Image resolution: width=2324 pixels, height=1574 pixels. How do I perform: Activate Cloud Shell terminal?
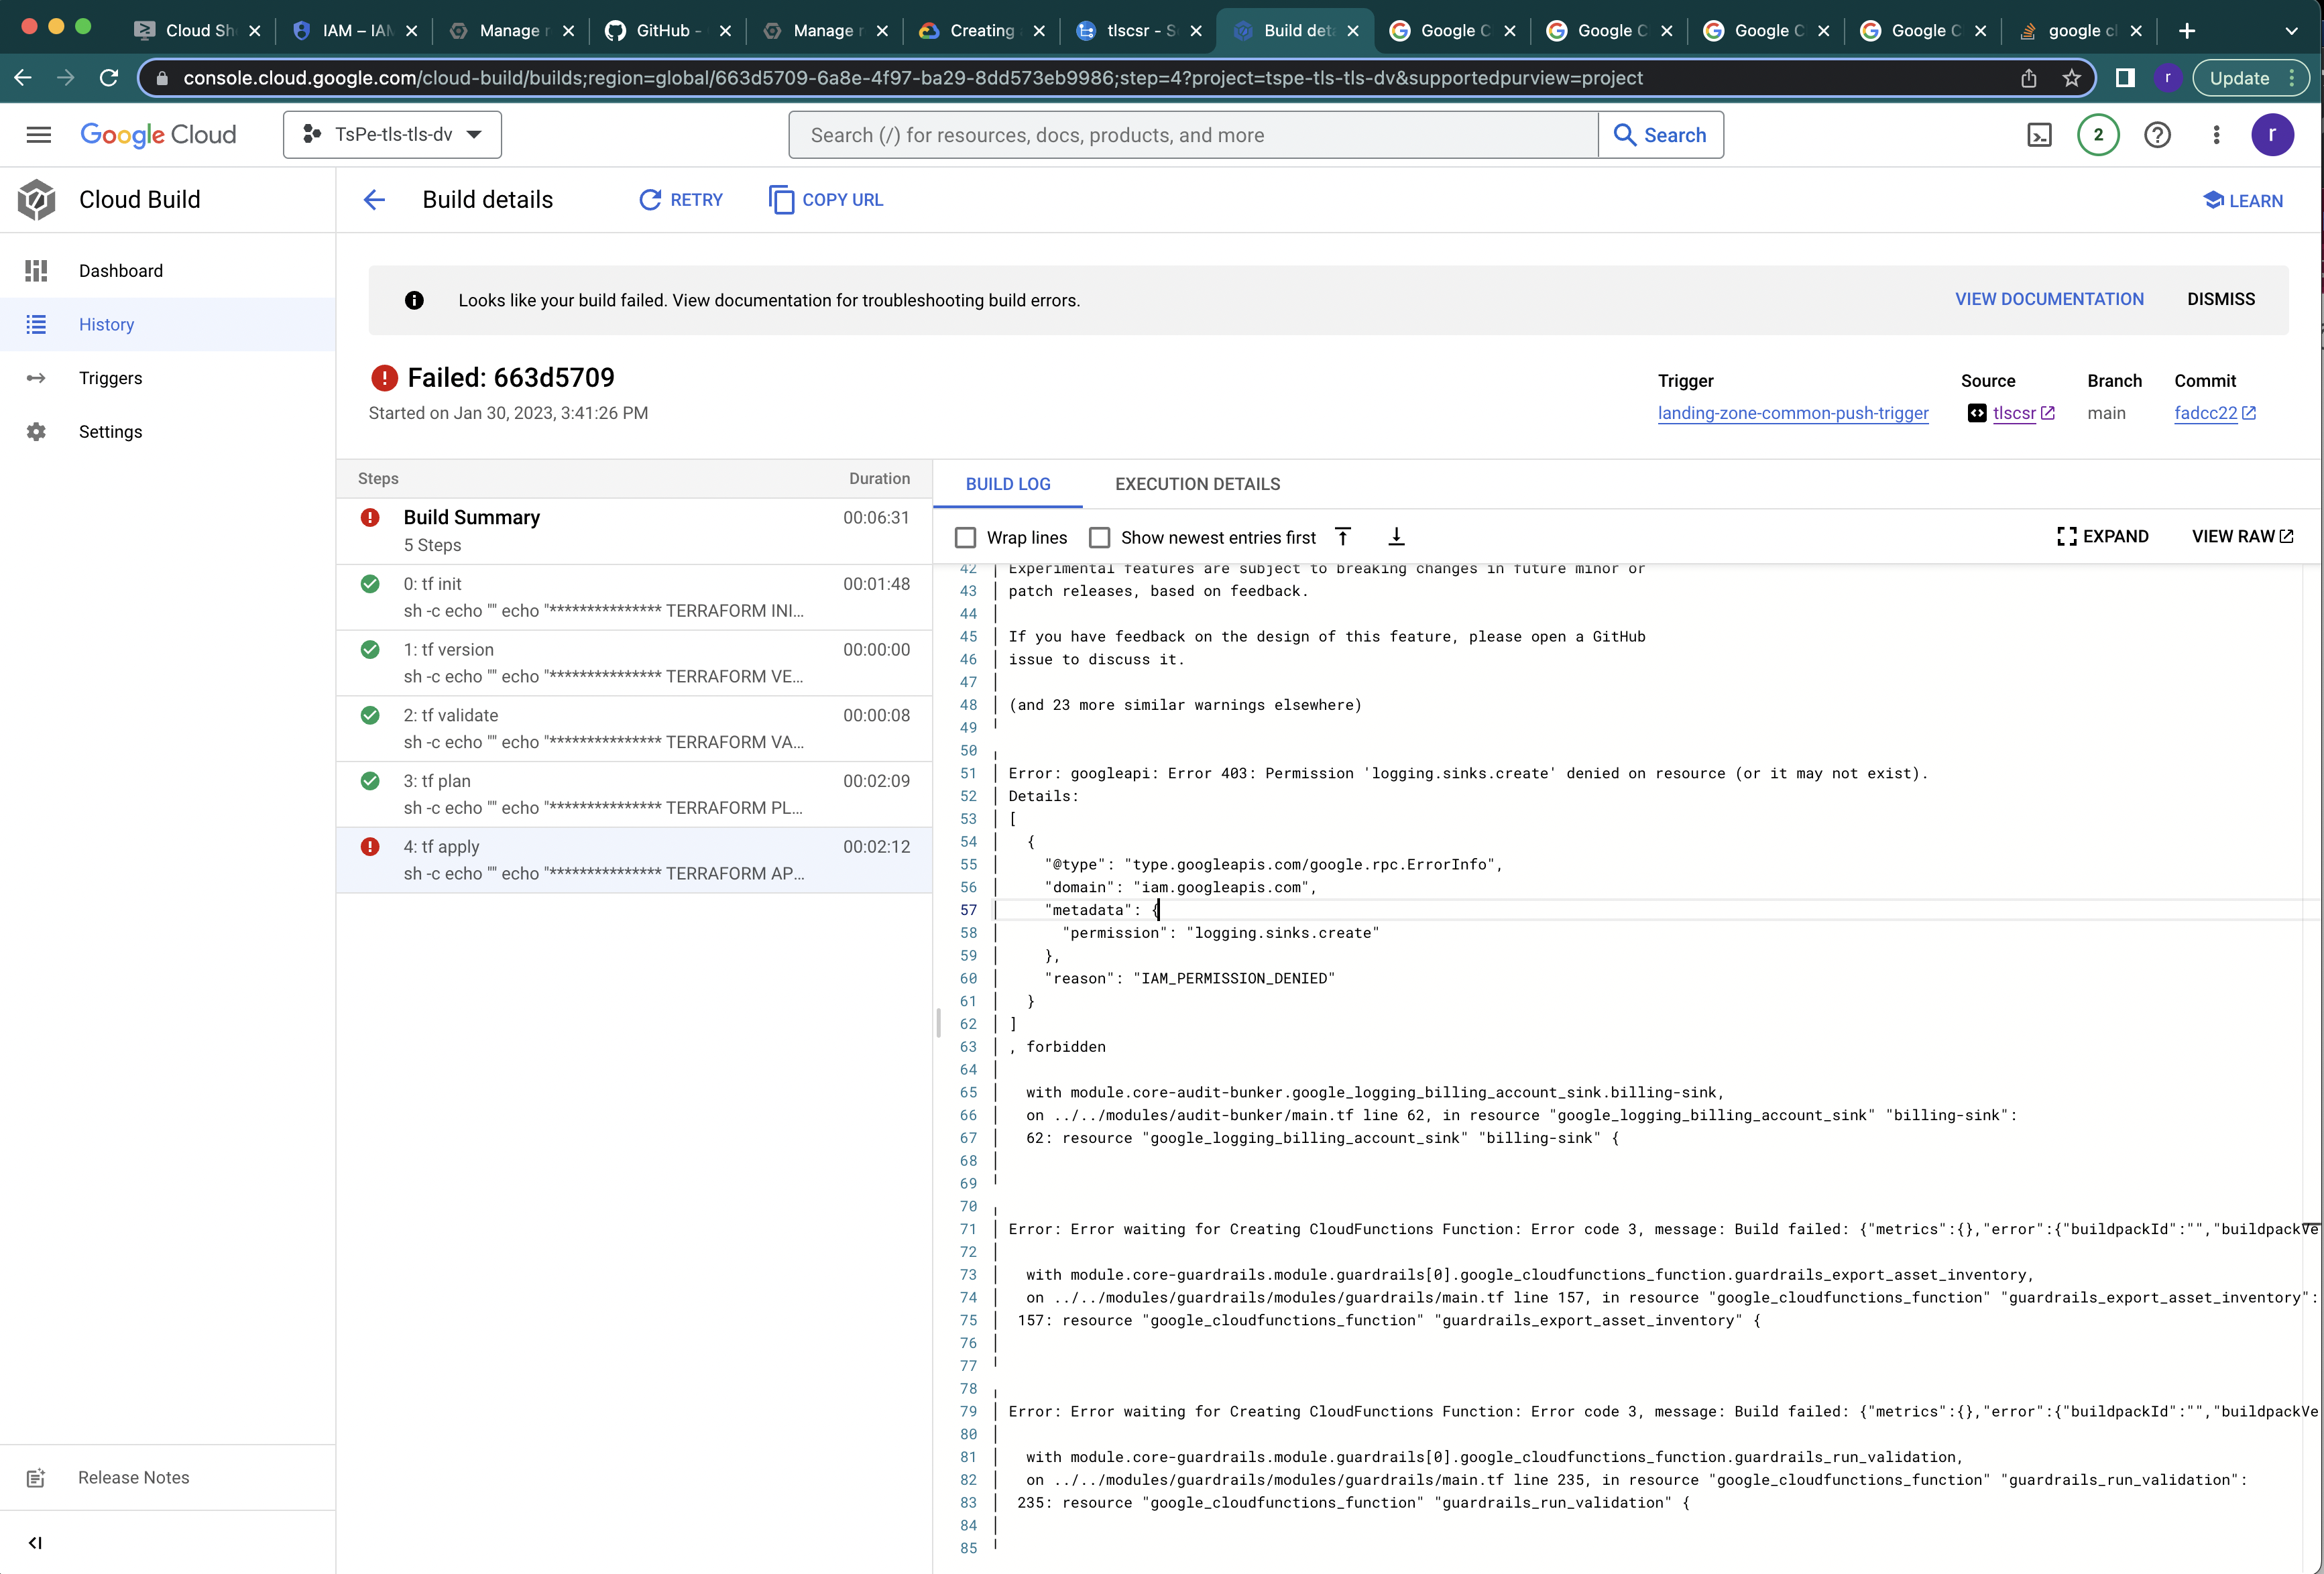pos(2040,134)
